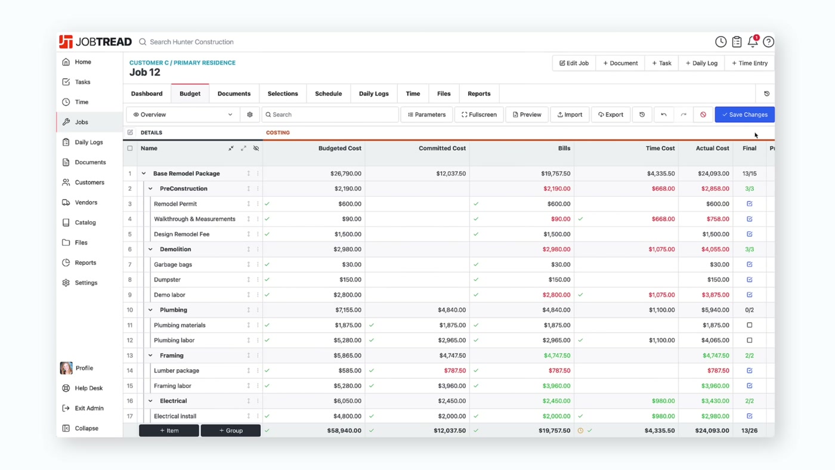
Task: Switch to the Dashboard tab
Action: point(147,94)
